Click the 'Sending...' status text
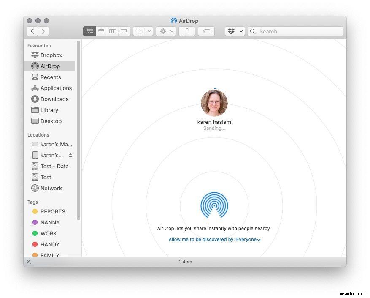 pyautogui.click(x=214, y=128)
